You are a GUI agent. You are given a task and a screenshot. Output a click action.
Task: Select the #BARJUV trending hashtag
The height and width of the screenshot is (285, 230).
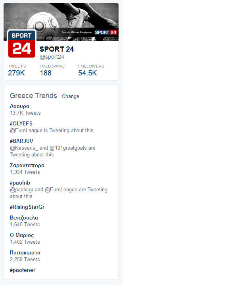coord(21,141)
